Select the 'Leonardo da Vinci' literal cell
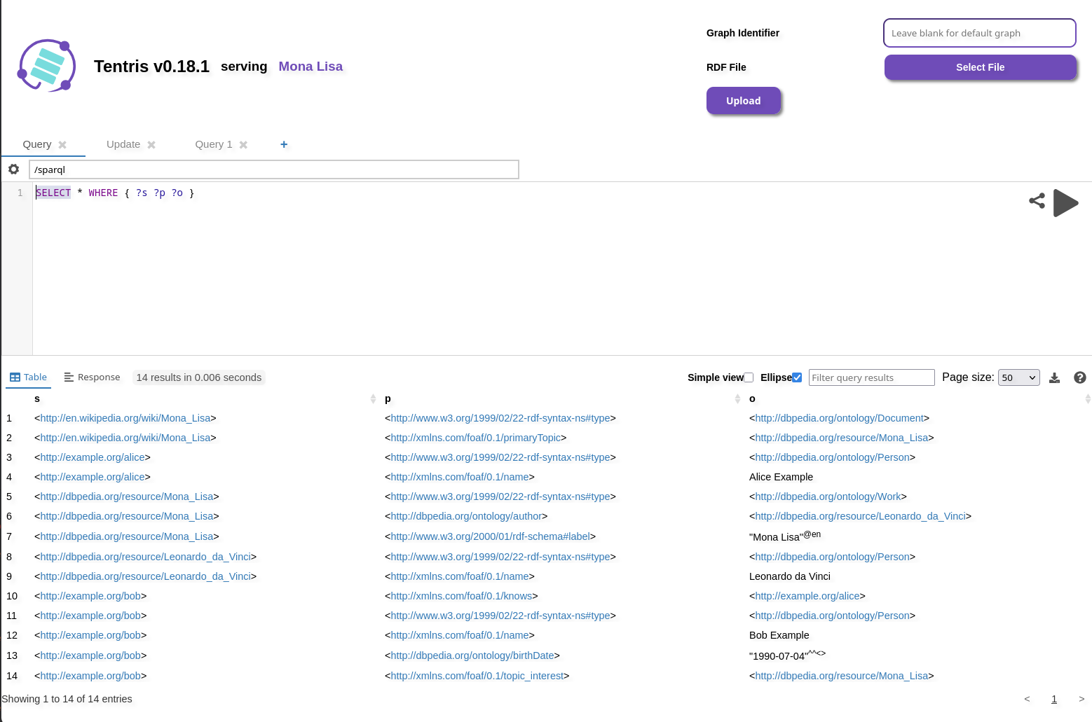The height and width of the screenshot is (722, 1092). tap(790, 576)
